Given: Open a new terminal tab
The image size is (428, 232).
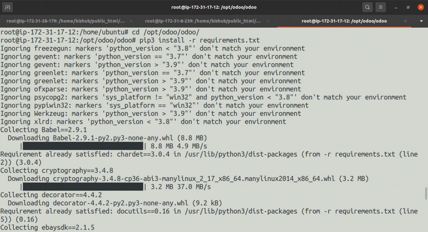Looking at the screenshot, I should coord(8,8).
